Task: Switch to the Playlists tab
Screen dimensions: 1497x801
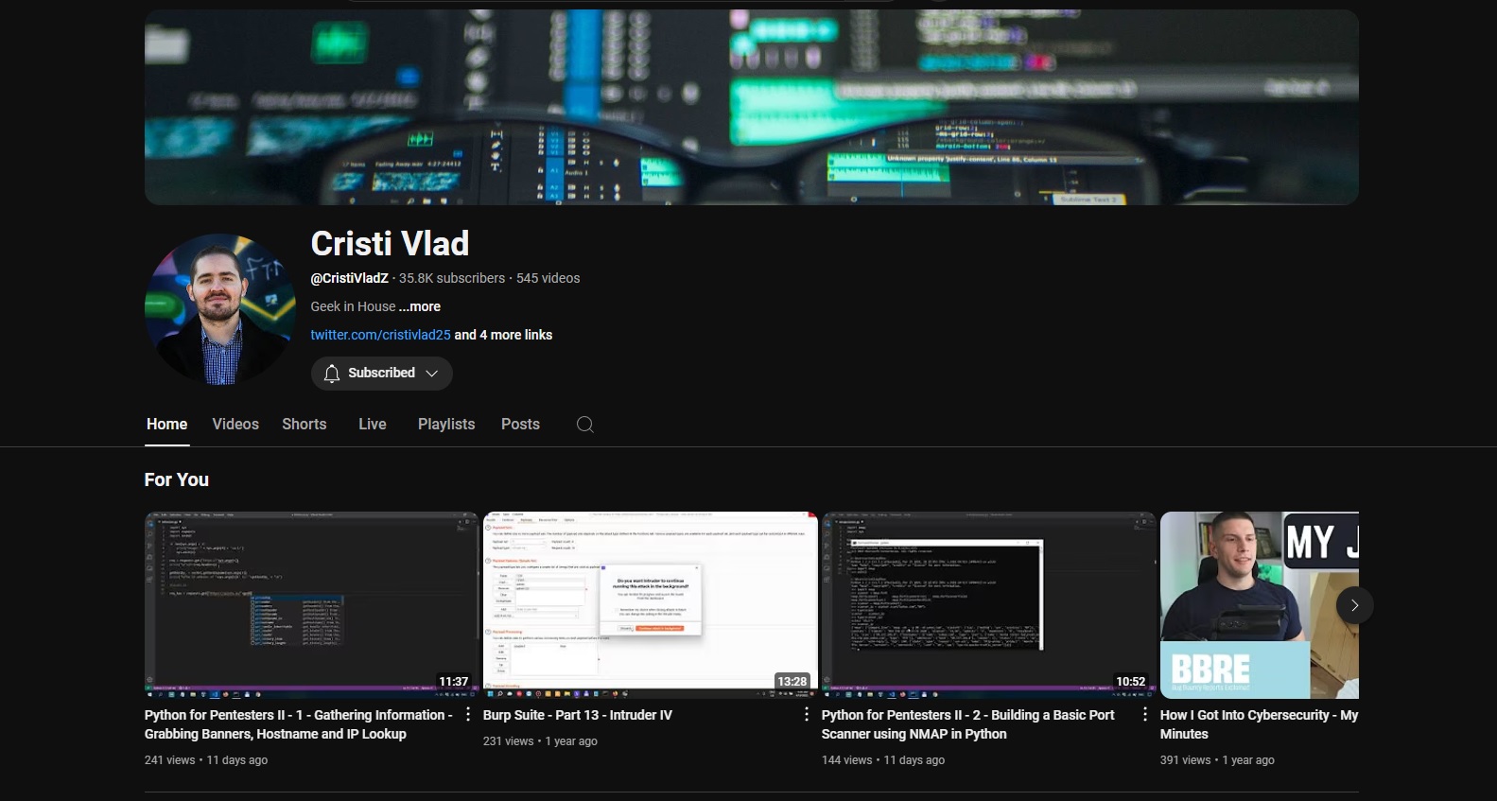Action: point(446,425)
